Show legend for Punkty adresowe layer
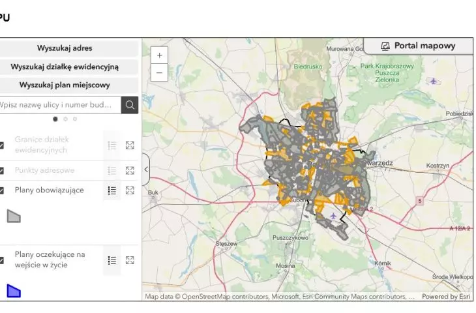The image size is (476, 313). [x=112, y=171]
